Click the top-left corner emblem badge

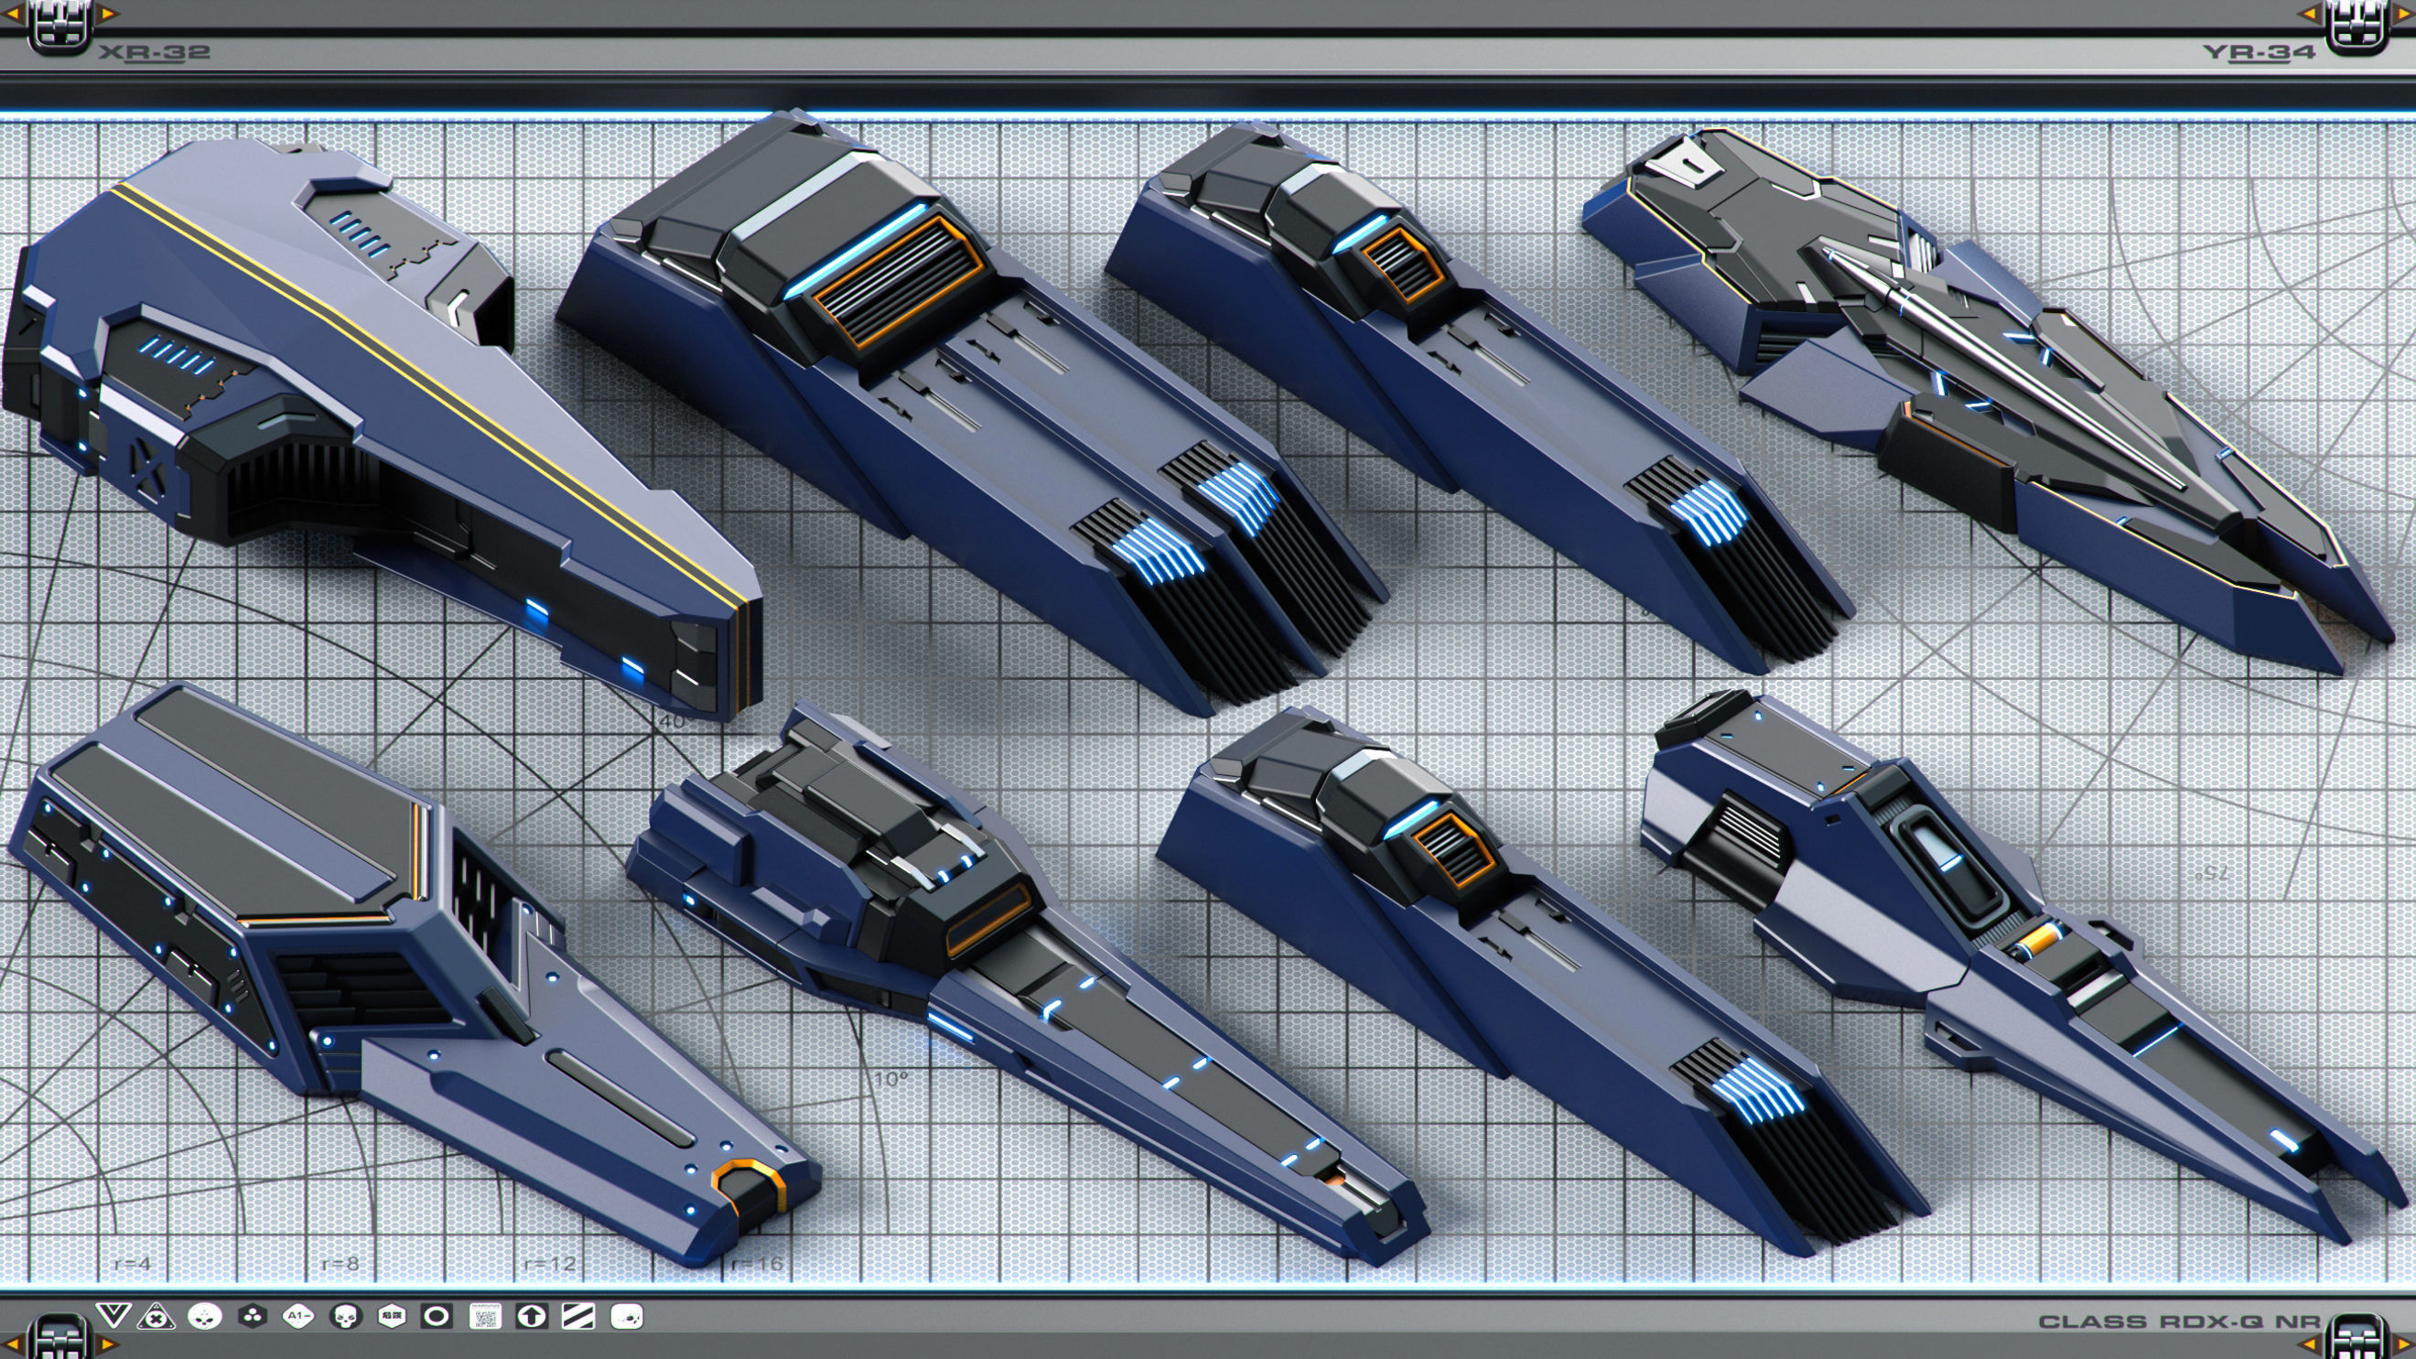click(59, 27)
